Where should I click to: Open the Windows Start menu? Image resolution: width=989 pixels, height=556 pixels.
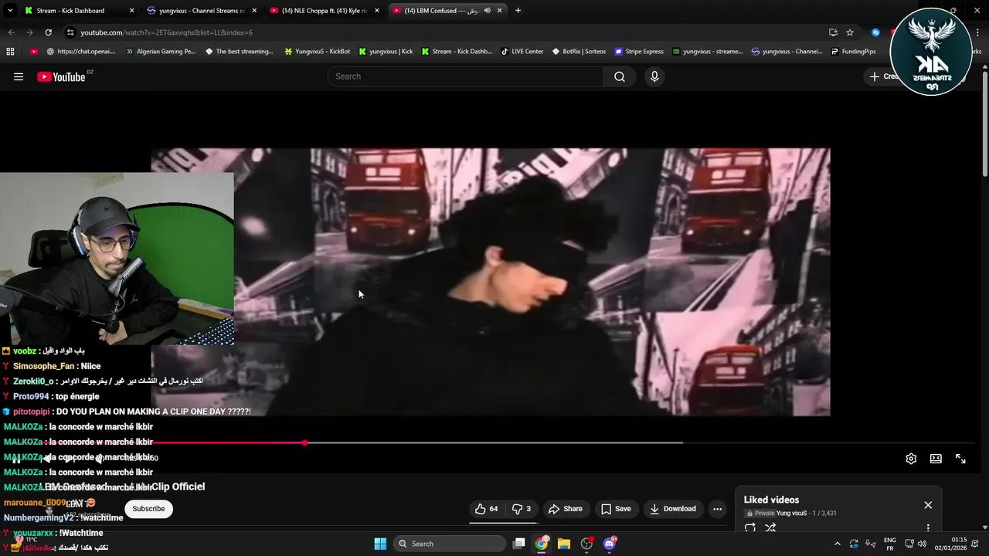[x=380, y=544]
